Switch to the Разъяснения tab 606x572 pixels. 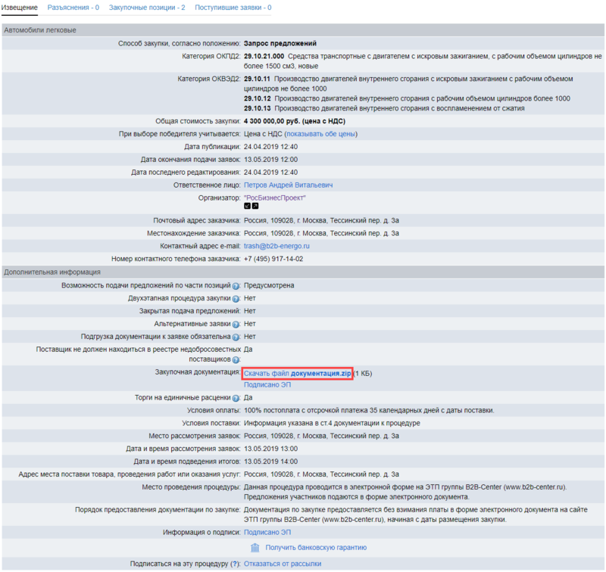[73, 8]
